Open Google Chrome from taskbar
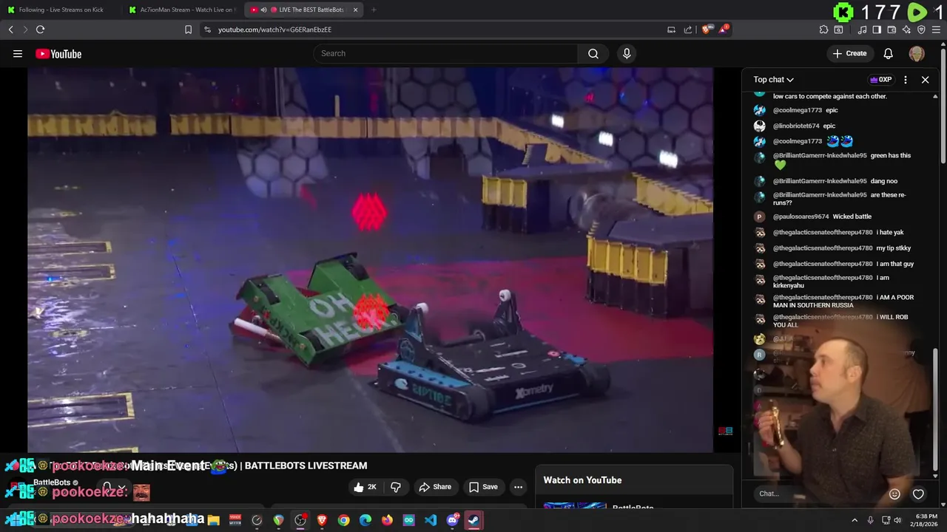This screenshot has height=532, width=947. click(x=343, y=520)
